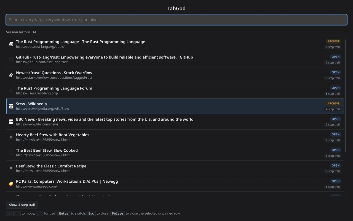Click the Newegg egg favicon
The height and width of the screenshot is (221, 353).
[x=11, y=184]
